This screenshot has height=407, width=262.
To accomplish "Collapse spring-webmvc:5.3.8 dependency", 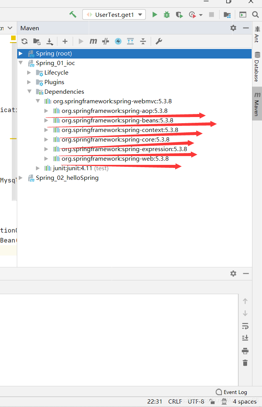I will click(38, 101).
